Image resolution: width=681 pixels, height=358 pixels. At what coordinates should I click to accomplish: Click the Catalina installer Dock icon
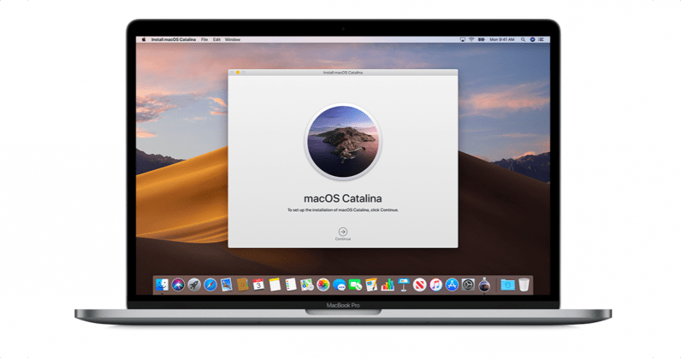click(x=484, y=285)
